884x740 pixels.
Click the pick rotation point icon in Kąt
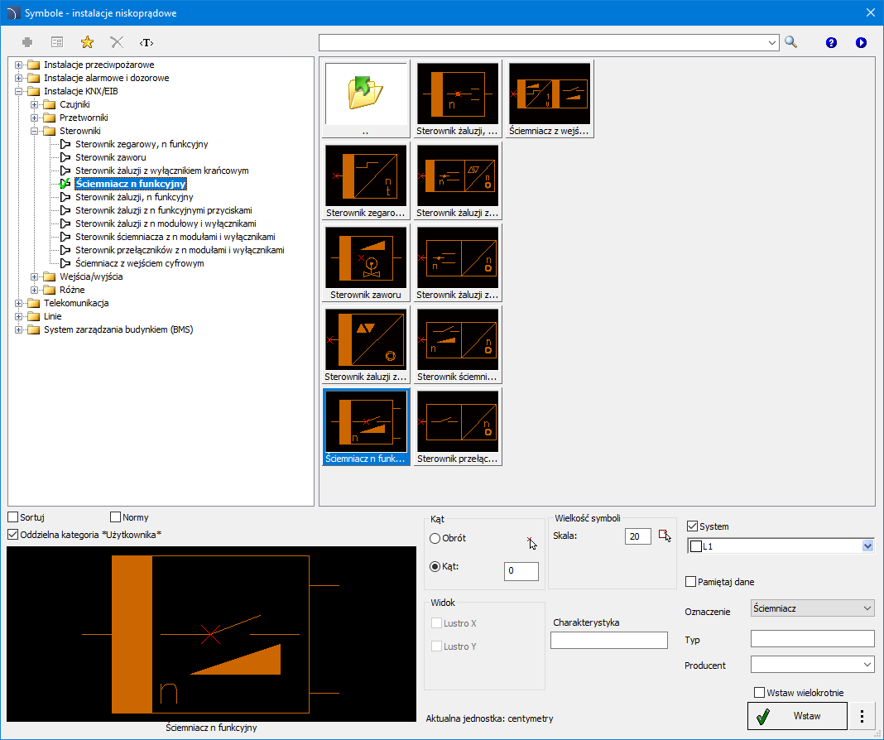pyautogui.click(x=531, y=541)
